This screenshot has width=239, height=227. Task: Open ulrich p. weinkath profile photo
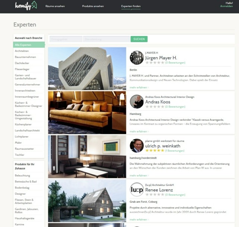point(137,145)
